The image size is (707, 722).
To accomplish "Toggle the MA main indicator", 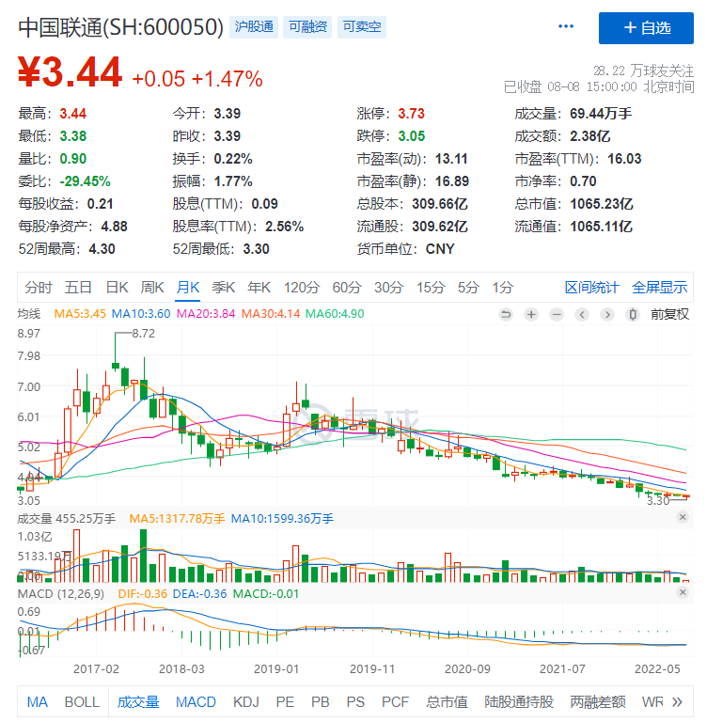I will pyautogui.click(x=38, y=701).
